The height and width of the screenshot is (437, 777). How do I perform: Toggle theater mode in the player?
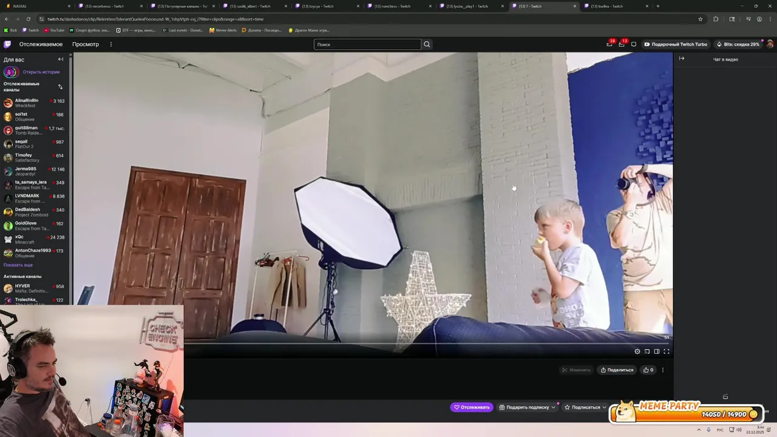tap(657, 351)
